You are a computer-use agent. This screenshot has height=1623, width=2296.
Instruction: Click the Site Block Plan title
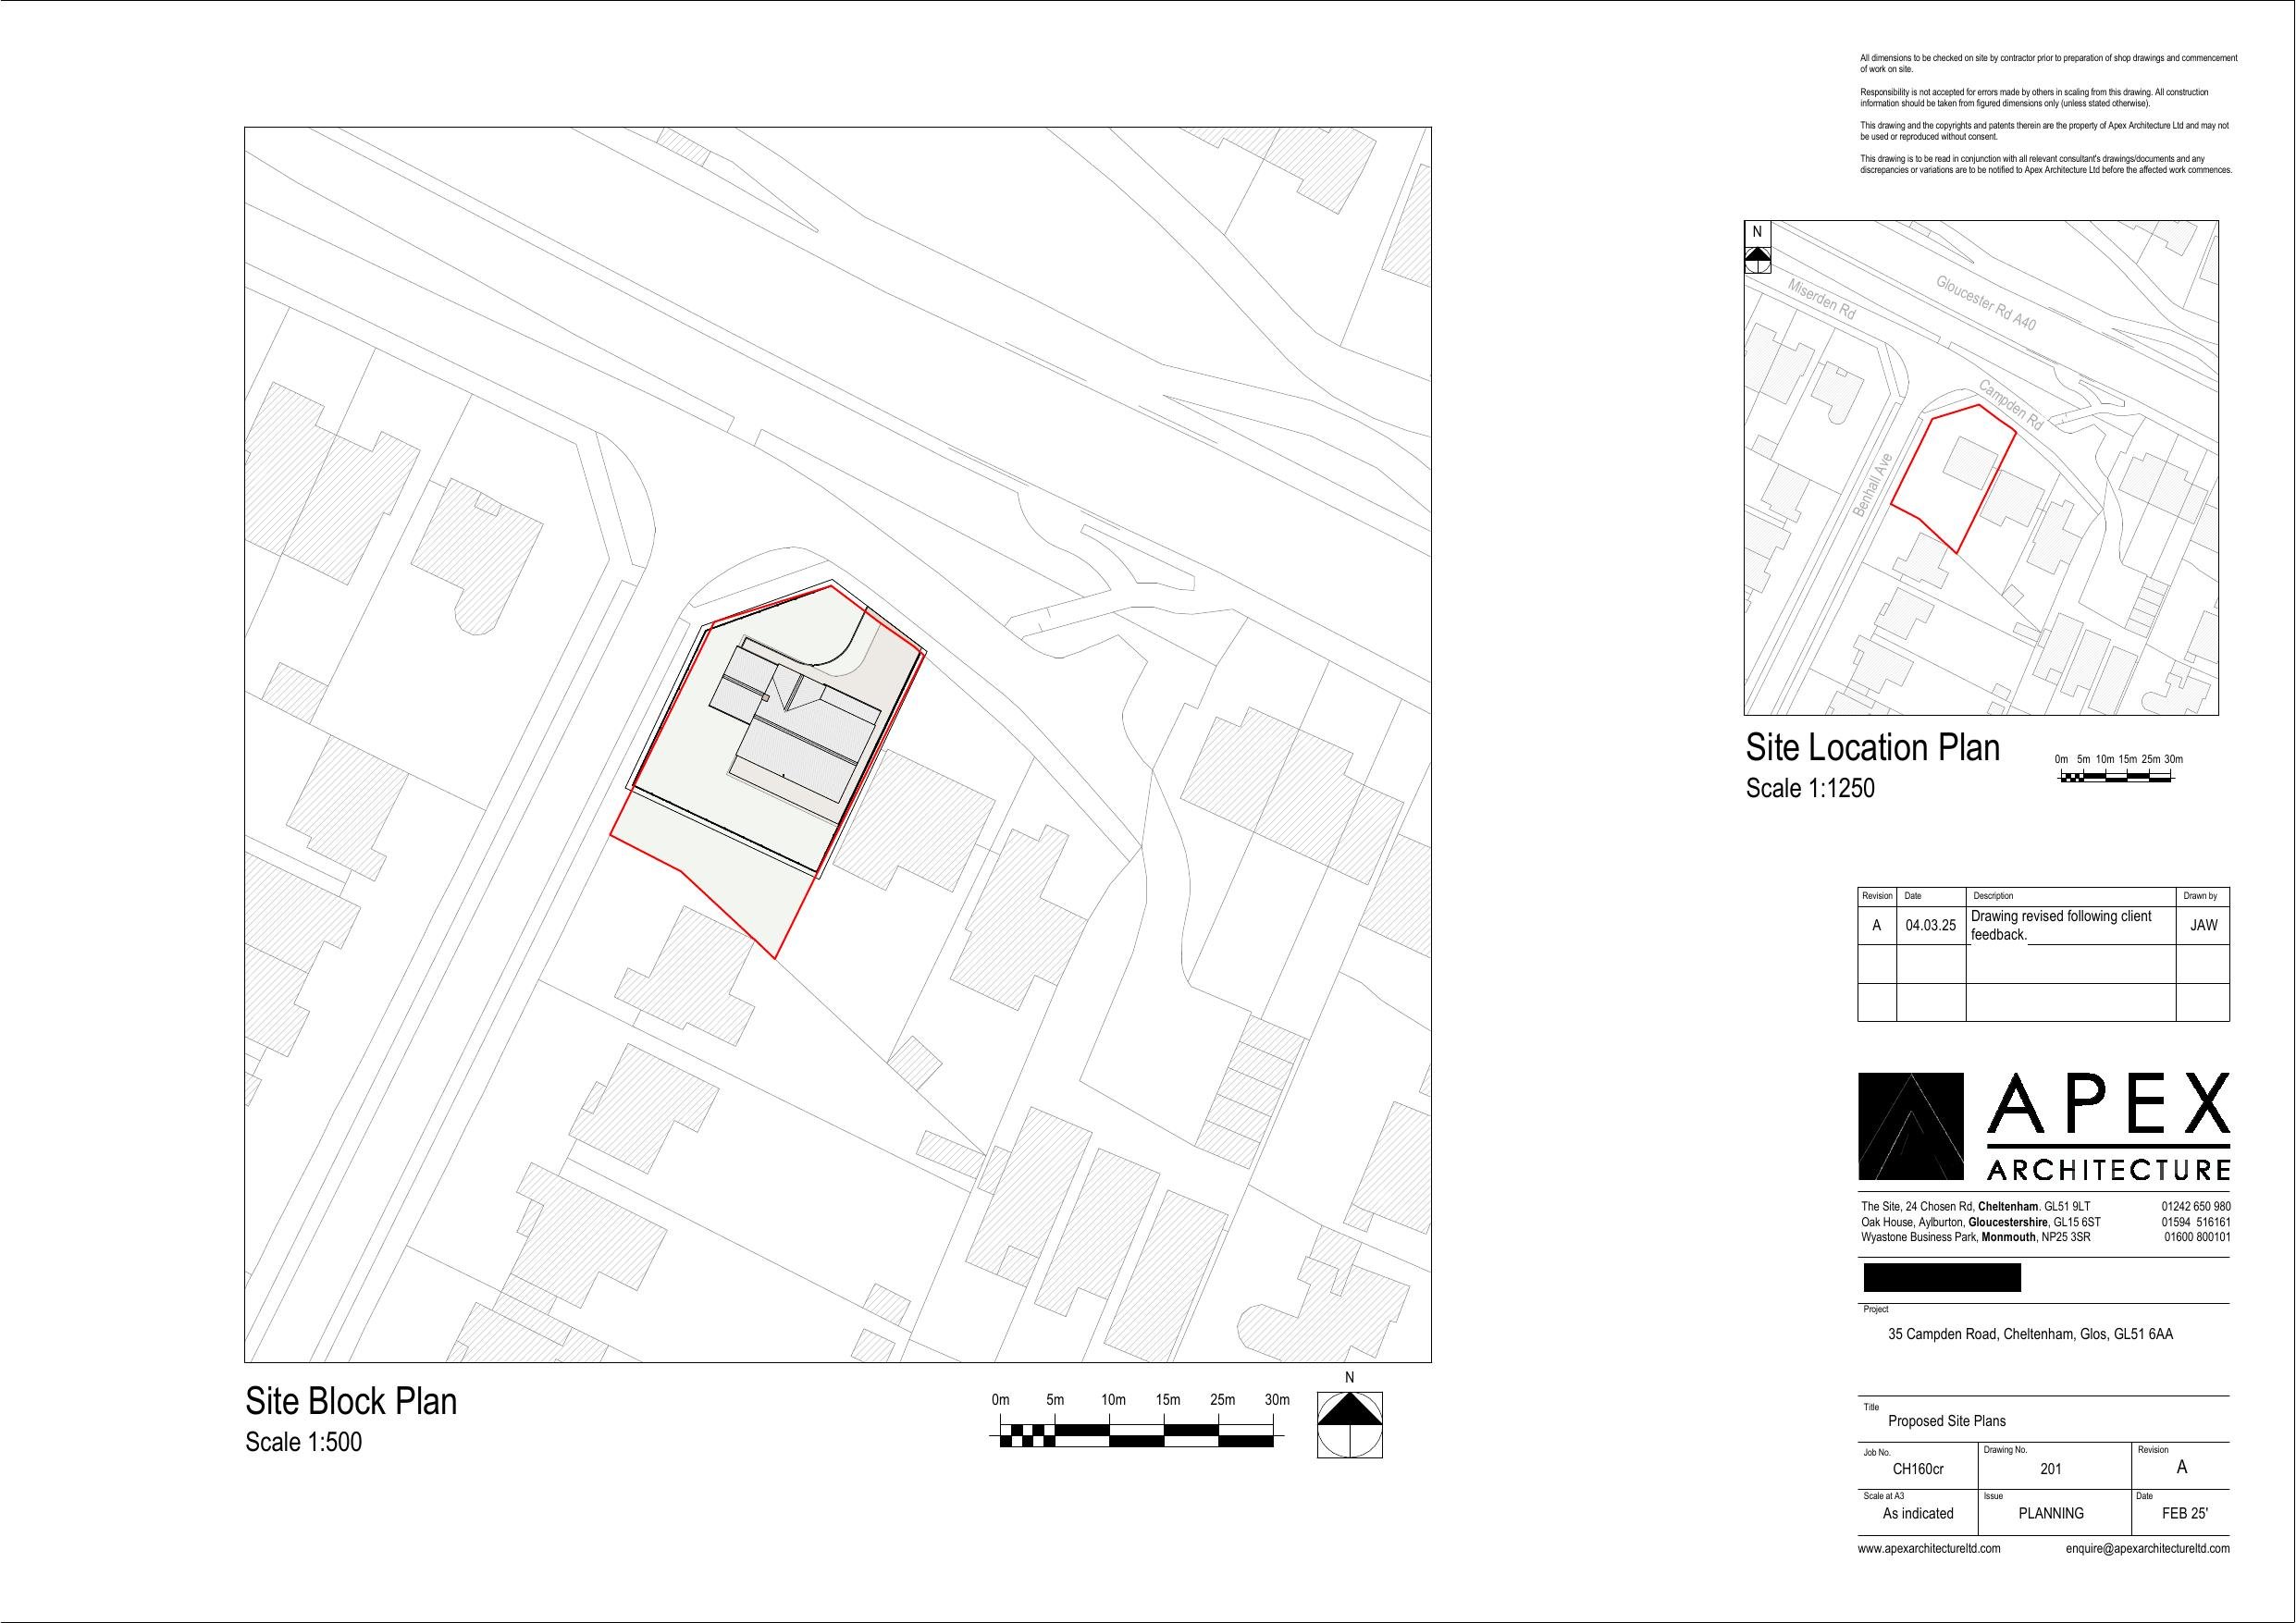351,1401
